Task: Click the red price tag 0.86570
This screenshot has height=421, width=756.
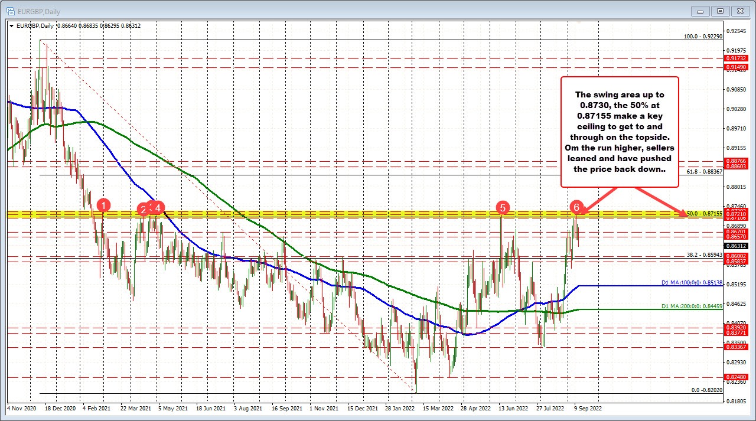Action: pos(737,236)
